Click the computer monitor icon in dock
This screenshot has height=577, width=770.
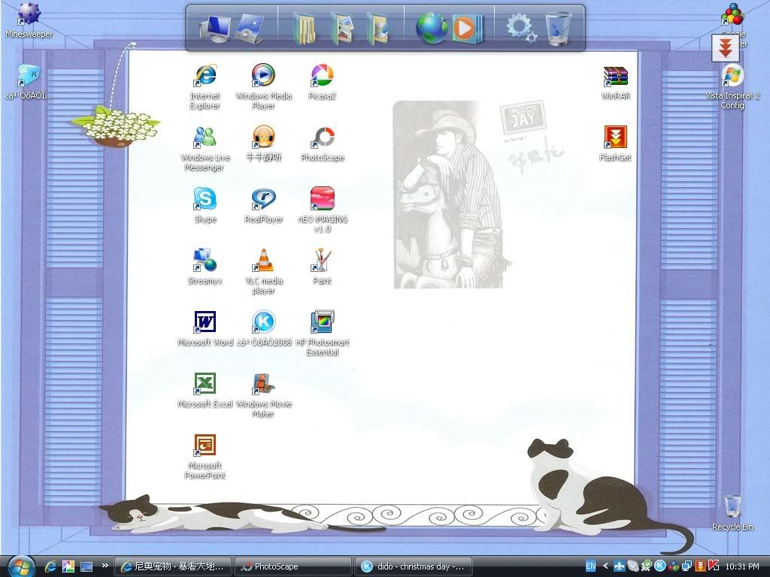214,29
